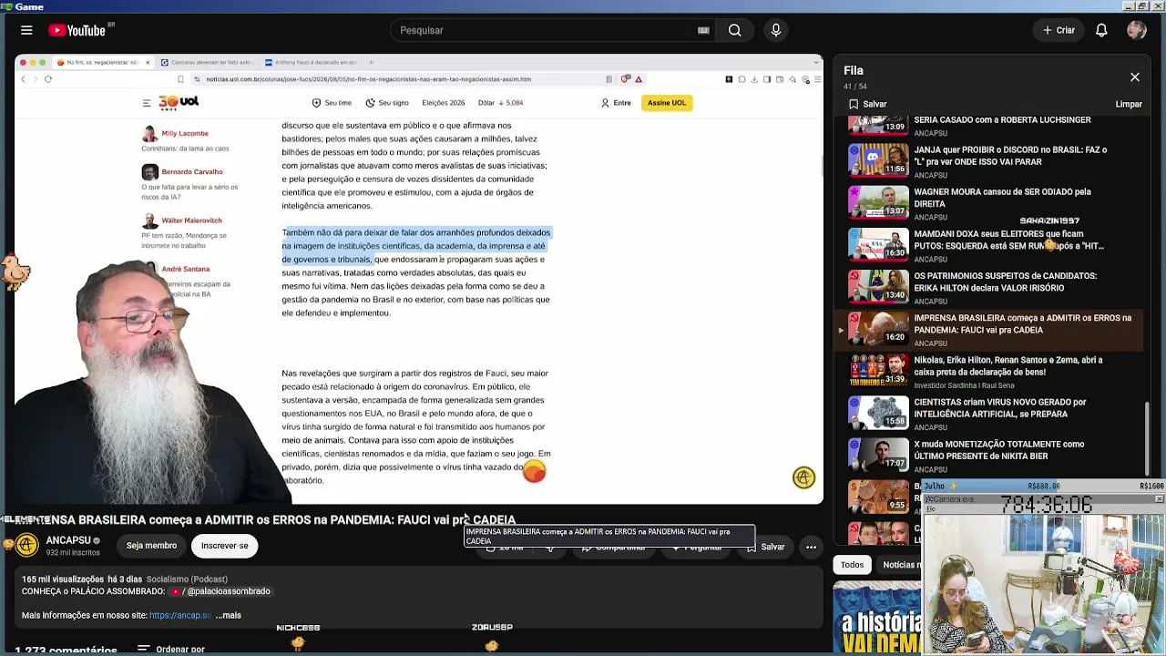Open the YouTube guide hamburger menu
The height and width of the screenshot is (656, 1166).
pyautogui.click(x=26, y=30)
